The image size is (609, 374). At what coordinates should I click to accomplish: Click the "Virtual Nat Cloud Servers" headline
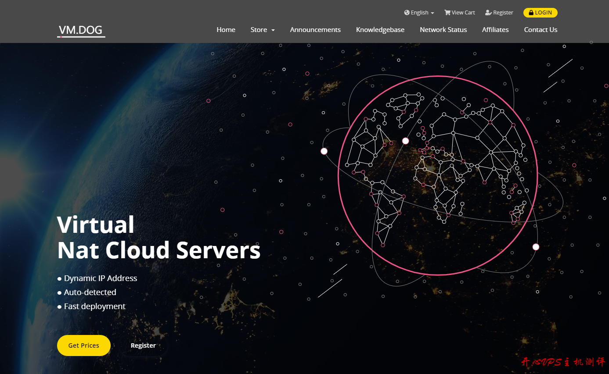(x=159, y=237)
